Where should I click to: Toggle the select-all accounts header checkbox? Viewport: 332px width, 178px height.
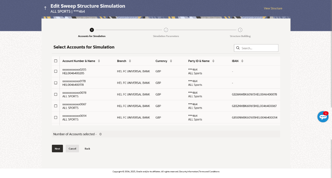pos(56,61)
